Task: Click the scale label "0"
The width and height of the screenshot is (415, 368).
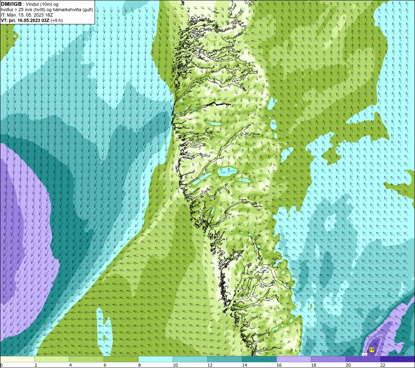Action: [1, 365]
